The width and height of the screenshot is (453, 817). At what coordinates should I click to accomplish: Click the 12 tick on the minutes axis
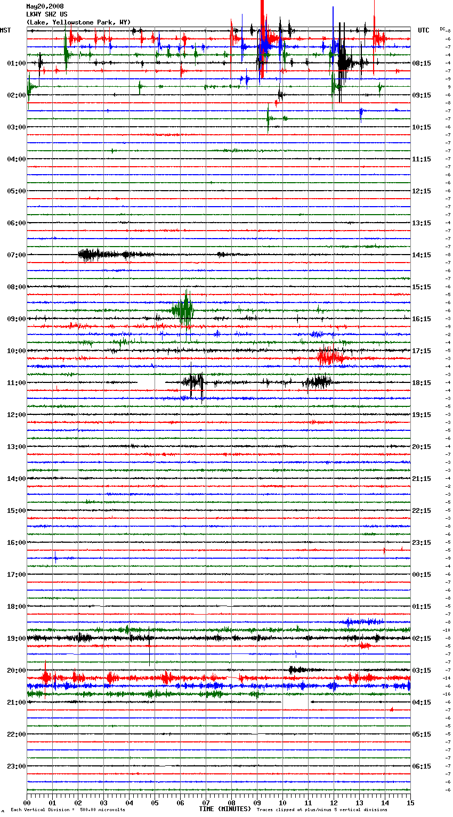click(334, 803)
